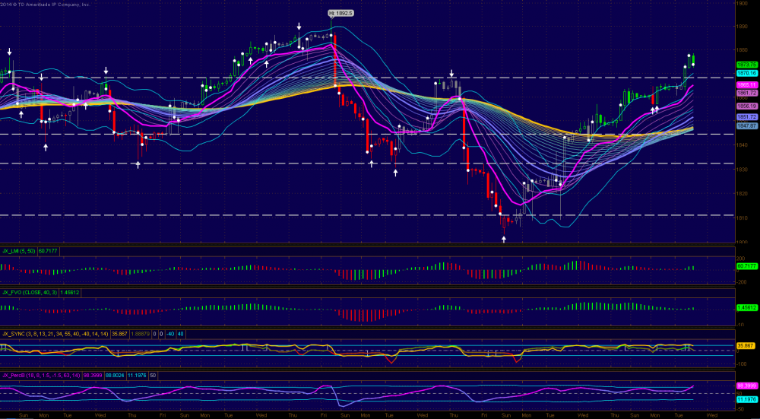Click the magenta 98.3999 tag on right axis
The height and width of the screenshot is (419, 760).
tap(746, 386)
